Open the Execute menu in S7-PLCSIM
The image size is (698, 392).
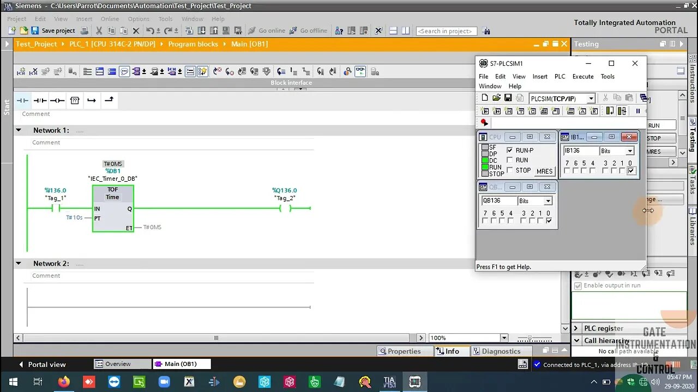pyautogui.click(x=583, y=77)
